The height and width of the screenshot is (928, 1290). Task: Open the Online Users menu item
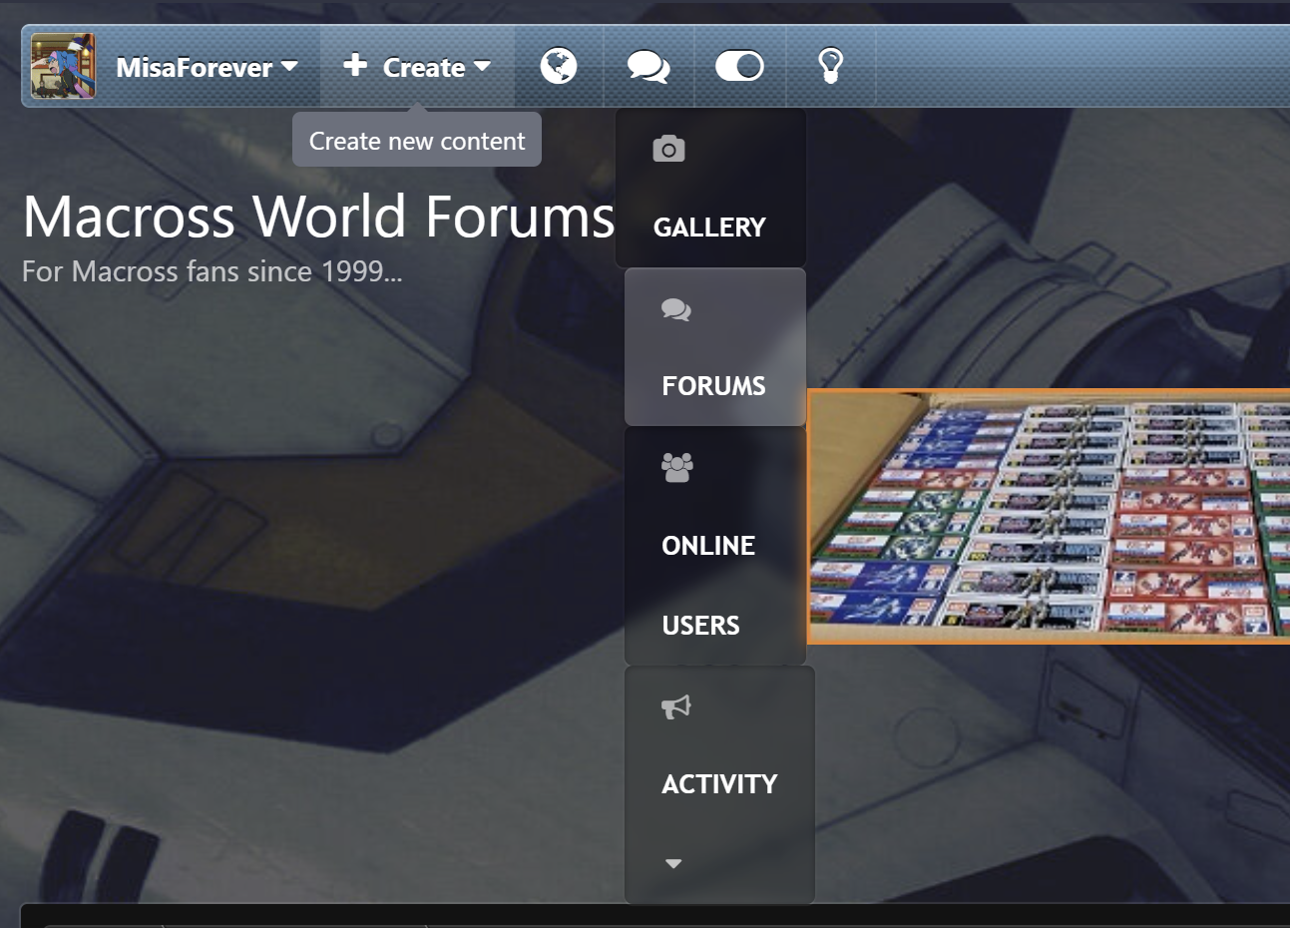(715, 546)
